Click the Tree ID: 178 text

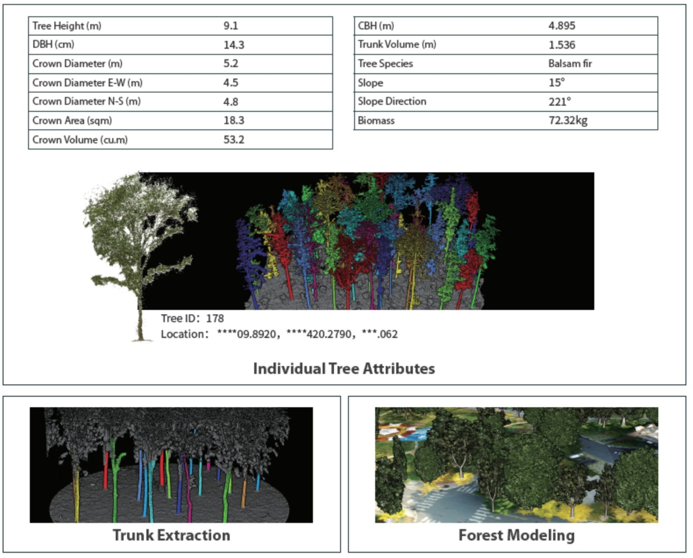(192, 318)
